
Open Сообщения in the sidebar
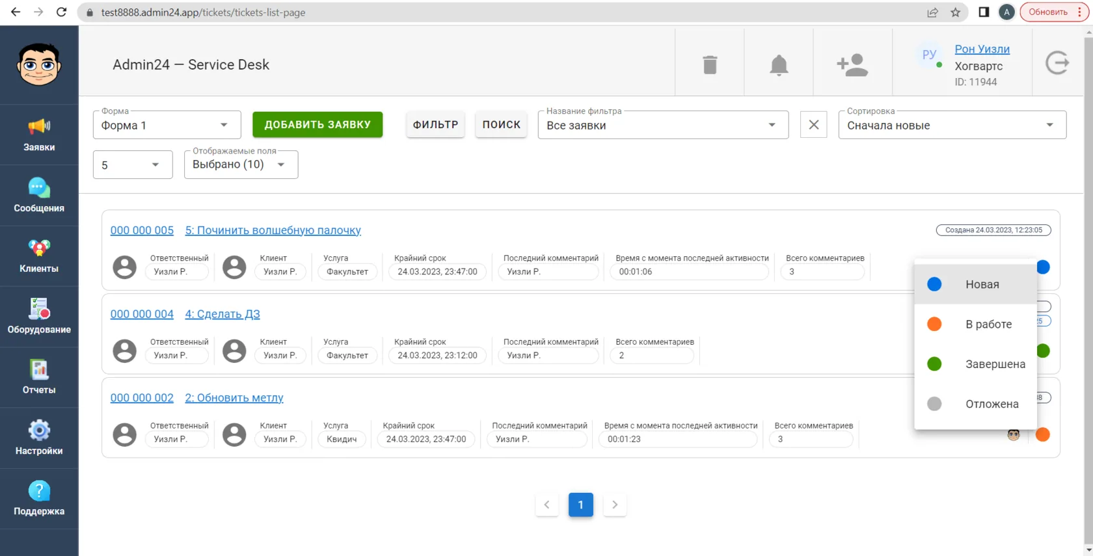coord(39,195)
